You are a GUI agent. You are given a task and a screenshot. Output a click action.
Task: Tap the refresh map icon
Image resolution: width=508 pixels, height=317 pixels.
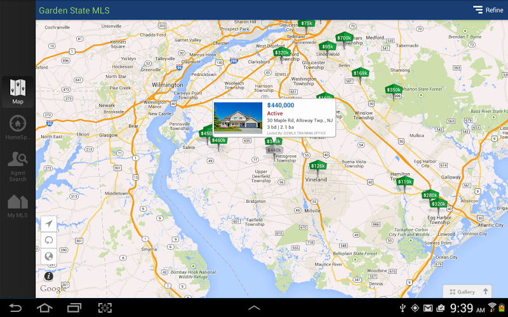click(x=49, y=240)
